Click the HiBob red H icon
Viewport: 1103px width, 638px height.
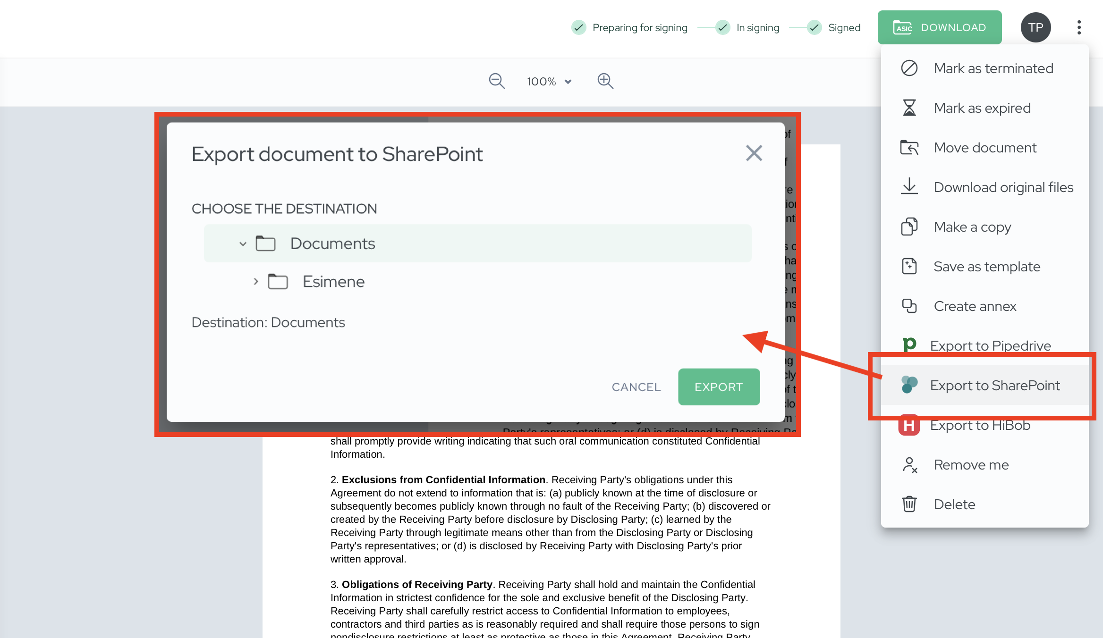pyautogui.click(x=909, y=425)
